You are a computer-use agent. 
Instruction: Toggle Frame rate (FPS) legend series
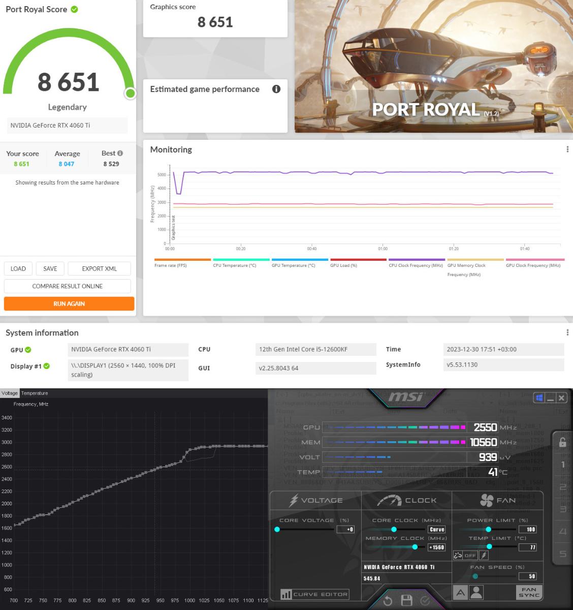tap(182, 263)
